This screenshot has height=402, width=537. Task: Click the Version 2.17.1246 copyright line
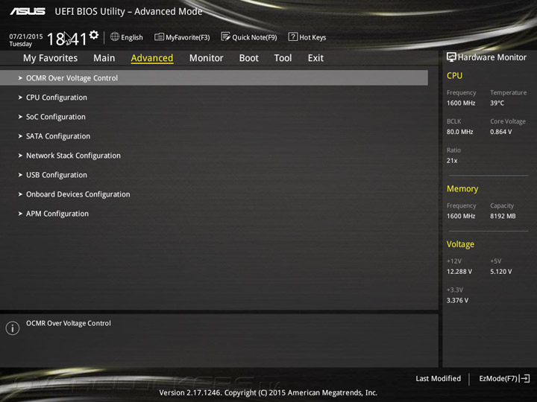pyautogui.click(x=268, y=392)
